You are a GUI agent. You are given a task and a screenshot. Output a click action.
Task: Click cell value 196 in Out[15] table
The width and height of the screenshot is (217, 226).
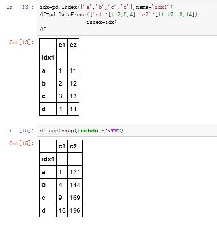75,210
